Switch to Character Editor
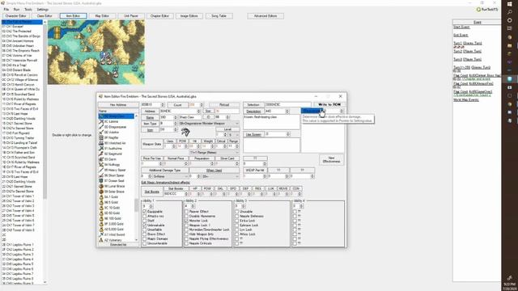This screenshot has width=518, height=291. 15,16
